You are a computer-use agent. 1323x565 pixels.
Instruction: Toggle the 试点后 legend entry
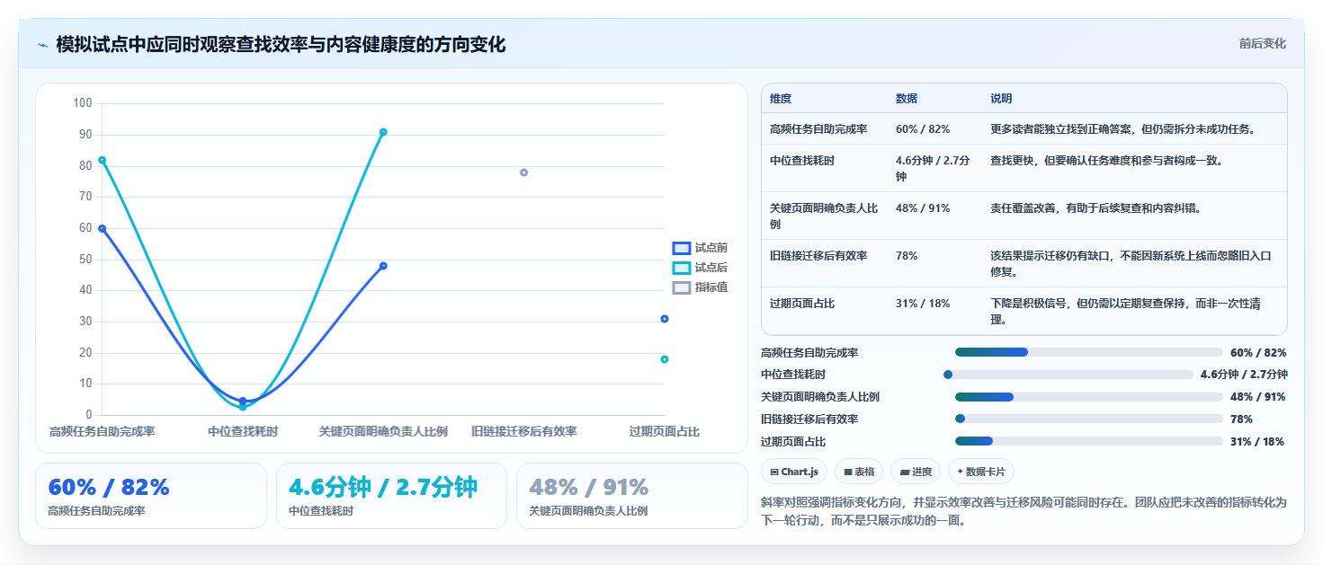pos(700,268)
